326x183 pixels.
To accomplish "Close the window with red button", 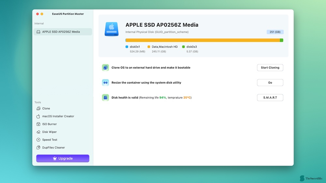I will coord(37,14).
